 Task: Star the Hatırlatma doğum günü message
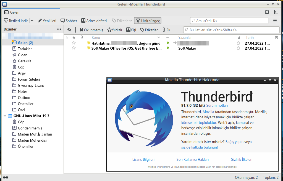(x=74, y=43)
